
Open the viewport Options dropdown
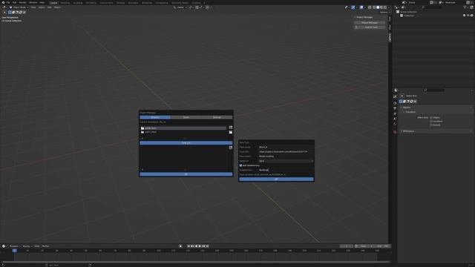tap(384, 13)
